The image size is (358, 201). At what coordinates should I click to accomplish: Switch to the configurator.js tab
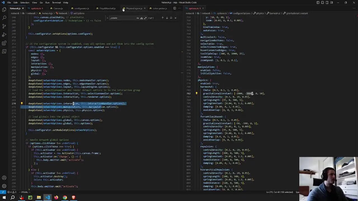[x=81, y=8]
